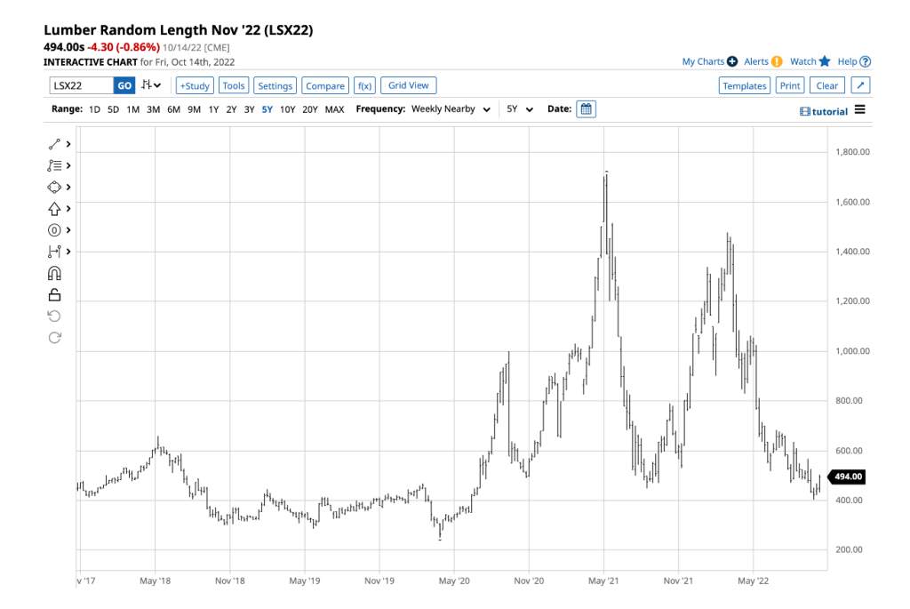Click the 494.00 price marker on axis

tap(848, 477)
